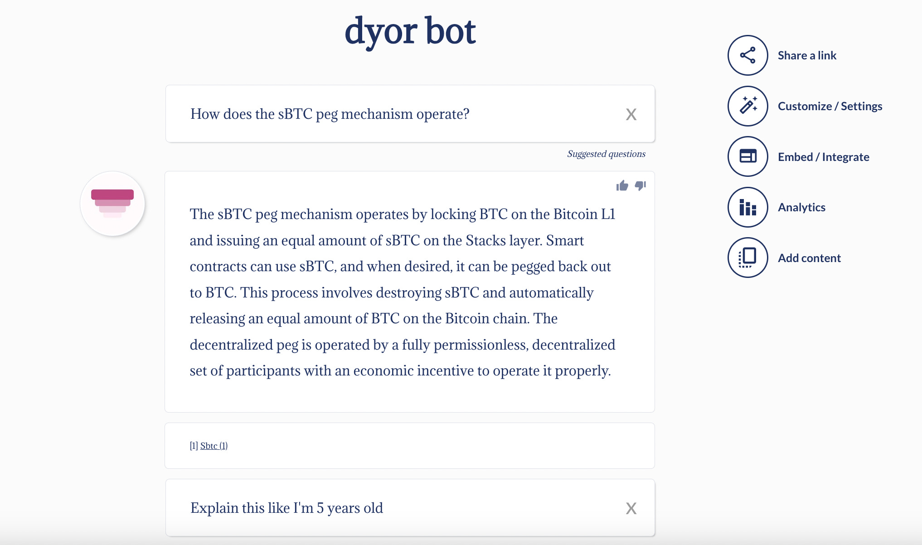Open Suggested questions
Viewport: 922px width, 545px height.
pyautogui.click(x=606, y=154)
